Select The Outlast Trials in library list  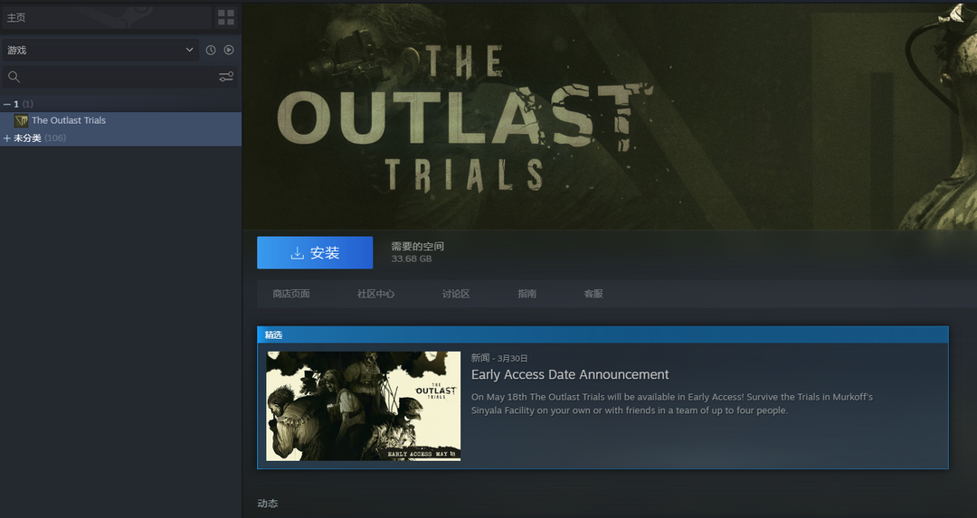(x=69, y=120)
